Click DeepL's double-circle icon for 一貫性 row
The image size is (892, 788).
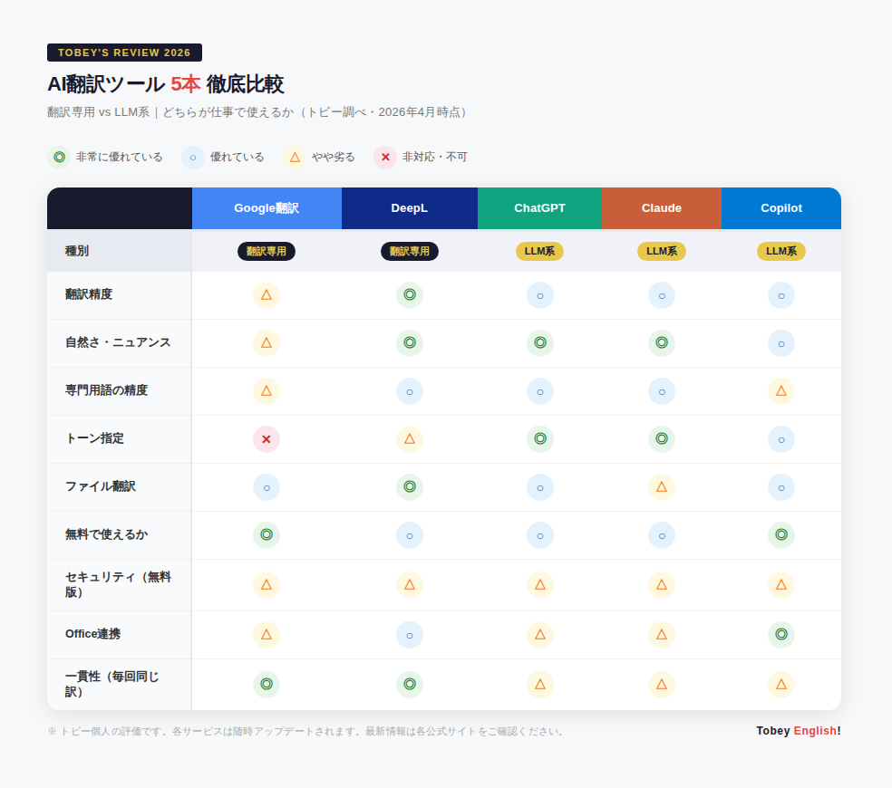pyautogui.click(x=410, y=685)
